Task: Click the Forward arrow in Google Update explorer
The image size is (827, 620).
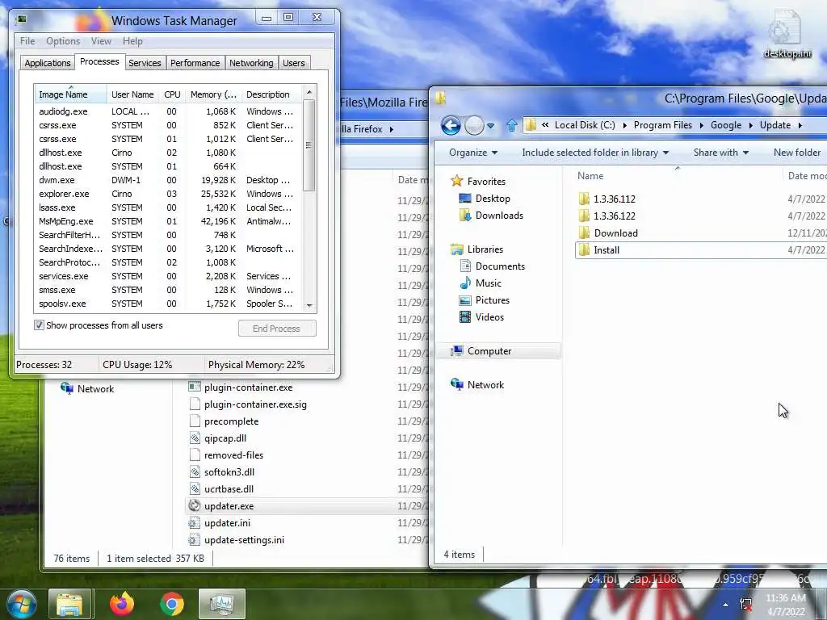Action: 474,125
